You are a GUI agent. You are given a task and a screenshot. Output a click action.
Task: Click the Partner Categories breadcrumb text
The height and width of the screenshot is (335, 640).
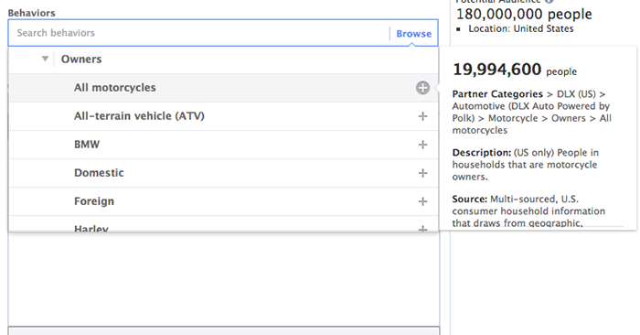pyautogui.click(x=497, y=94)
